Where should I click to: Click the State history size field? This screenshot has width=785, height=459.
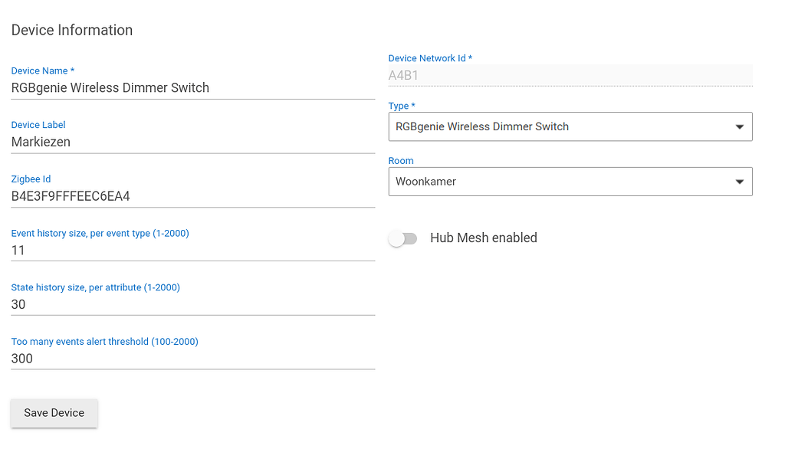(192, 304)
